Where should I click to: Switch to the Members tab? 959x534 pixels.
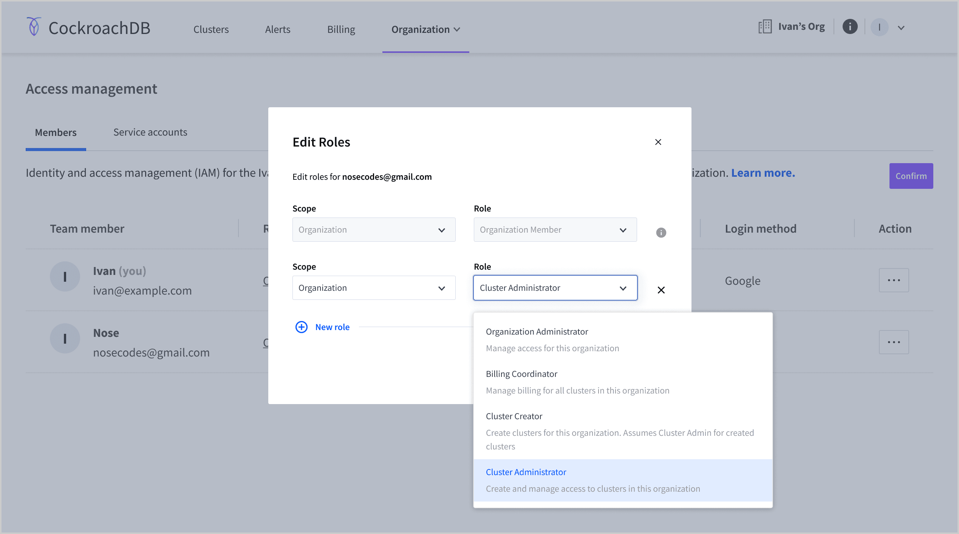click(x=56, y=133)
